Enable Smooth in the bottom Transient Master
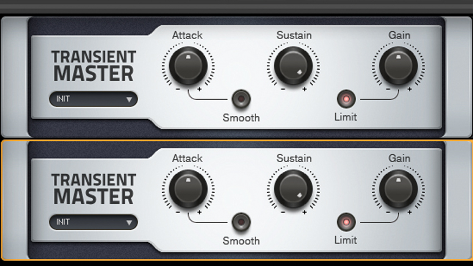The width and height of the screenshot is (473, 266). coord(241,222)
